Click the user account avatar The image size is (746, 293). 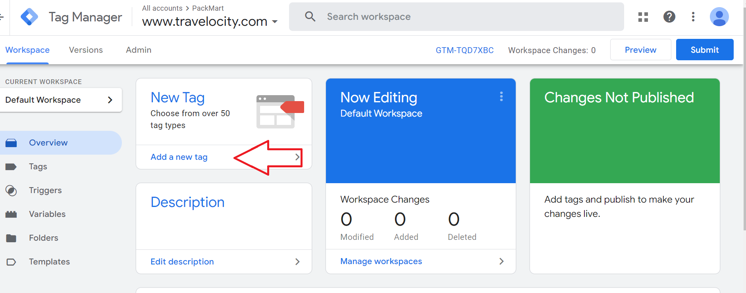(x=719, y=17)
